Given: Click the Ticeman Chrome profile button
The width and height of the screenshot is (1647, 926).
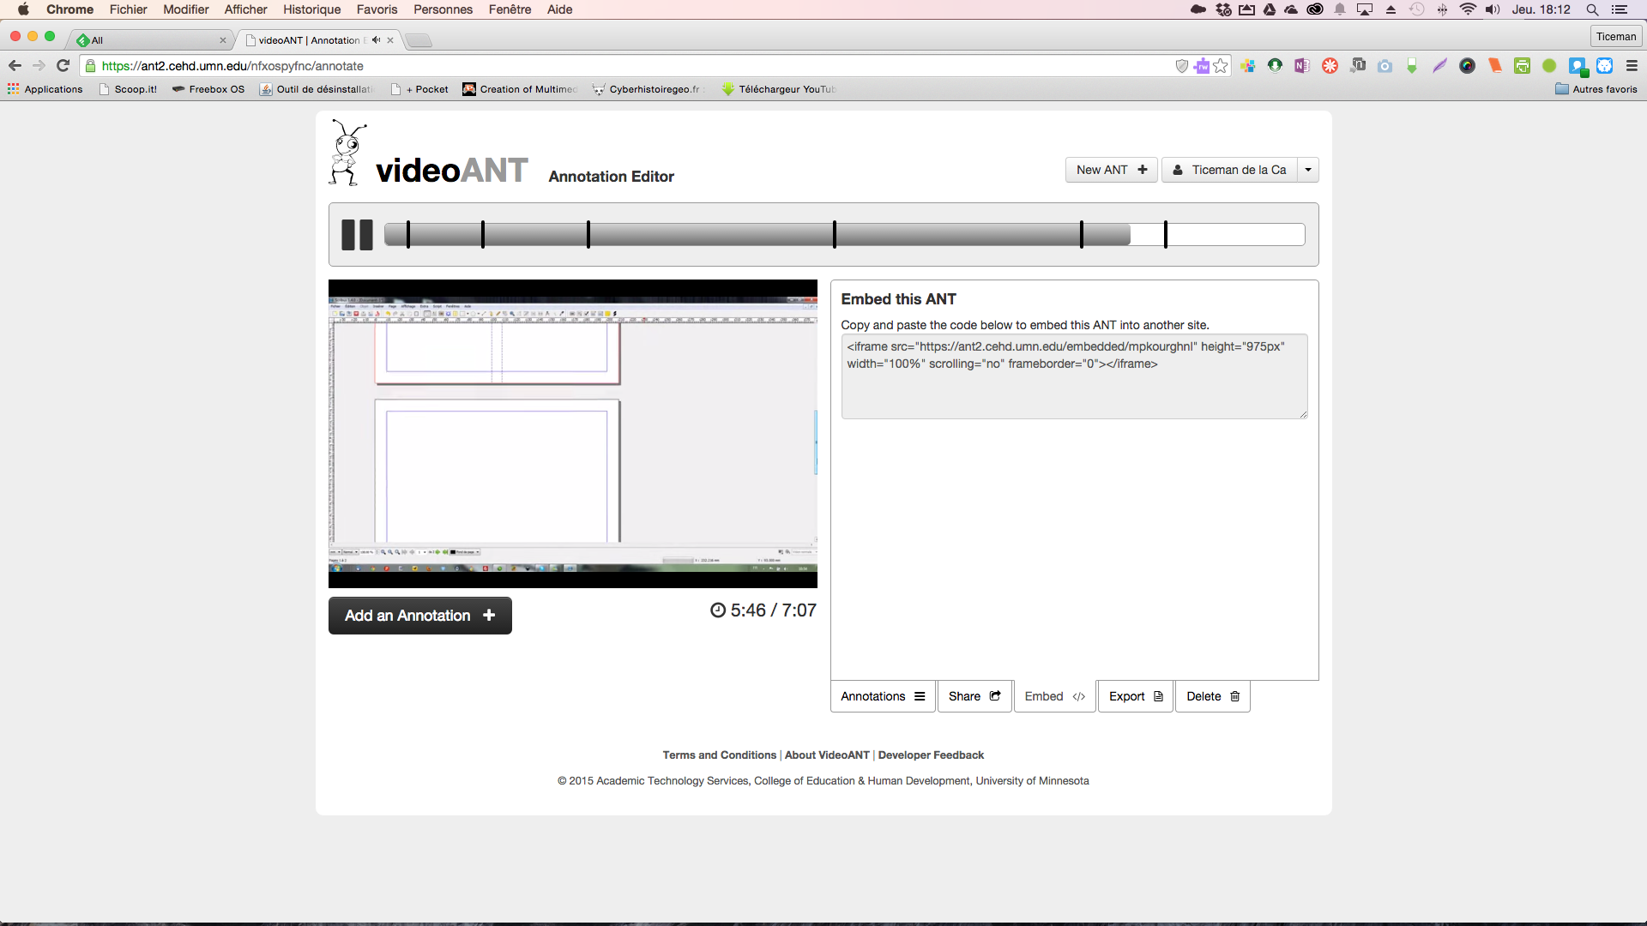Looking at the screenshot, I should [x=1616, y=37].
